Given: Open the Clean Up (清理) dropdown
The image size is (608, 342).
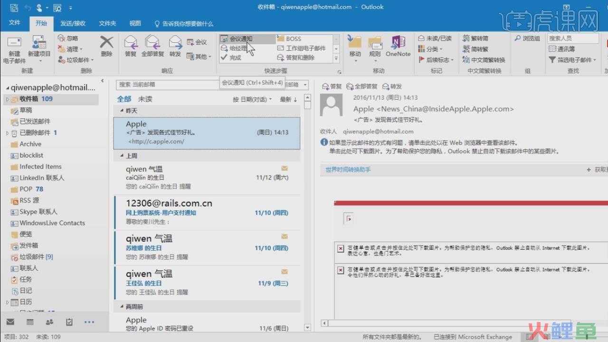Looking at the screenshot, I should (x=70, y=49).
